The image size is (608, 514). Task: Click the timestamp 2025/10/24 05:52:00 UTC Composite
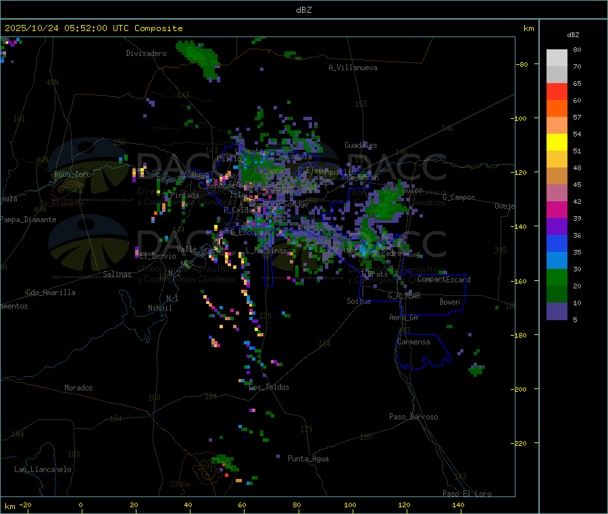[x=93, y=28]
